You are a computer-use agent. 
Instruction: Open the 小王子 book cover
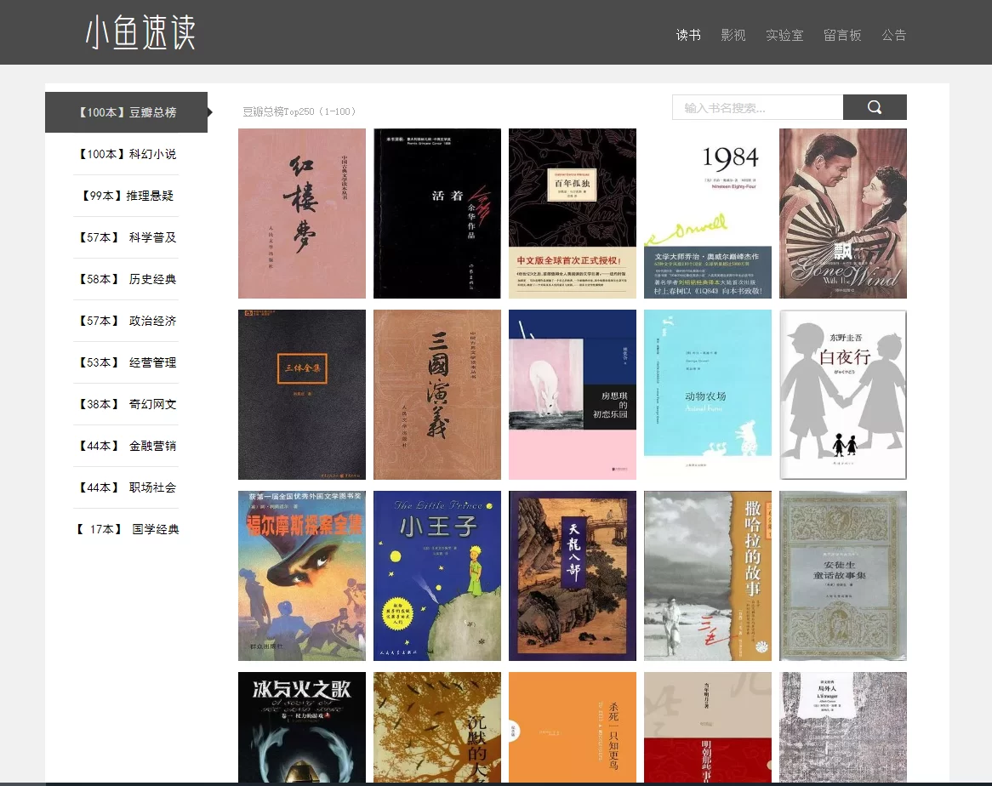(437, 576)
